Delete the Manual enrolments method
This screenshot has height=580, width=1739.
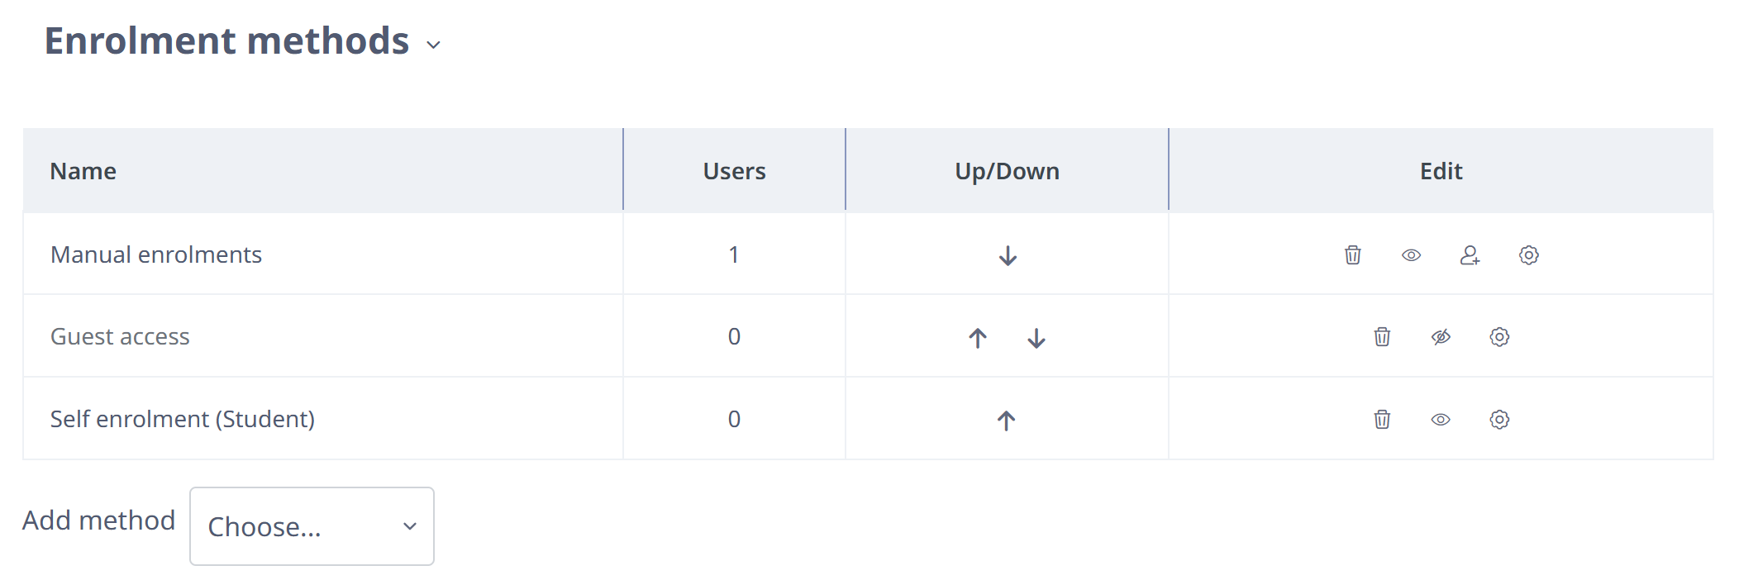[x=1352, y=254]
